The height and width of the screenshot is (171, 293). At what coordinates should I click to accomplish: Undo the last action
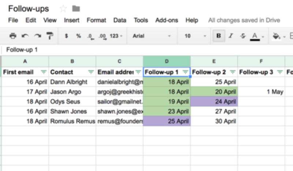25,36
